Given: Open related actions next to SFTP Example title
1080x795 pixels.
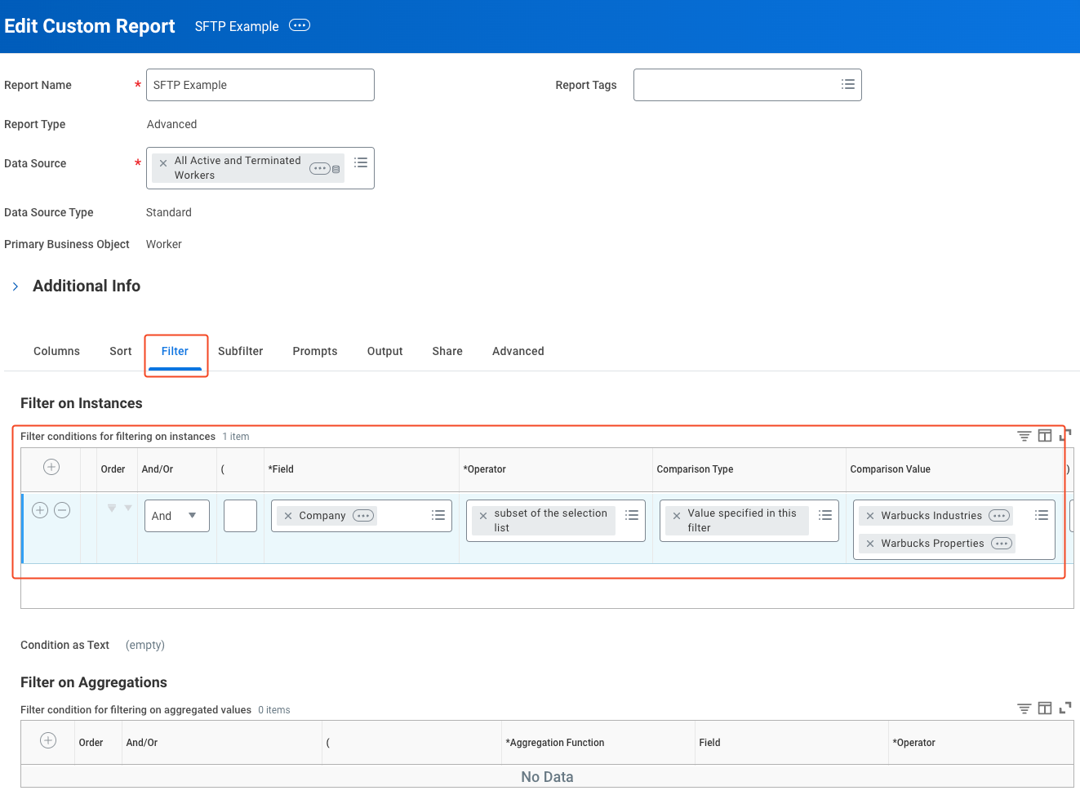Looking at the screenshot, I should click(x=300, y=25).
